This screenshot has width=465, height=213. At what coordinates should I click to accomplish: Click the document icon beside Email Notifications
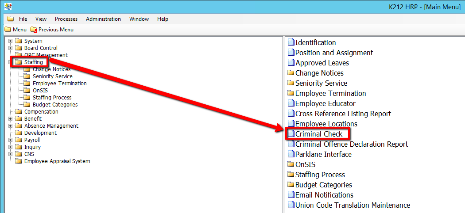click(291, 195)
